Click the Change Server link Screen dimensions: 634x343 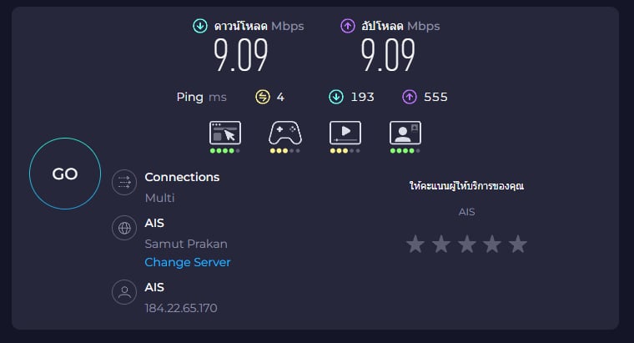pos(187,262)
